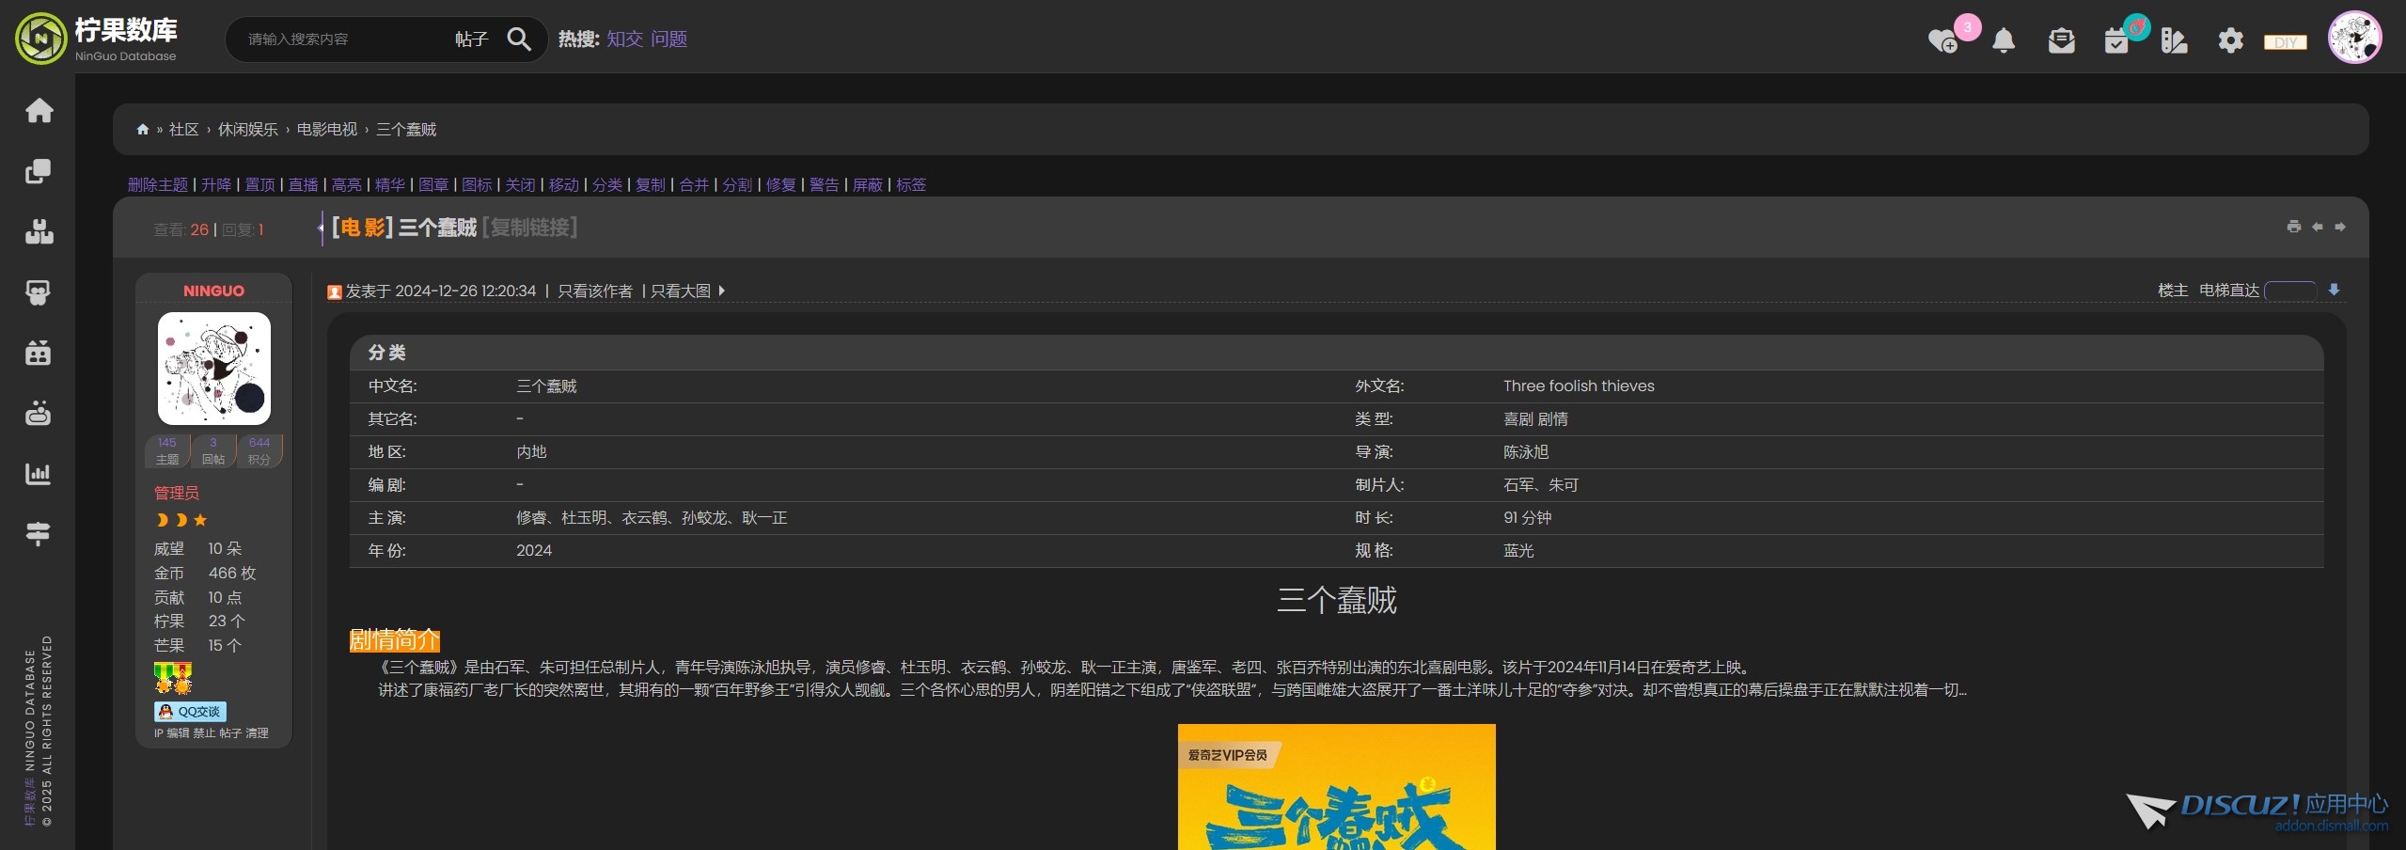
Task: Open the sidebar boxes icon
Action: click(39, 231)
